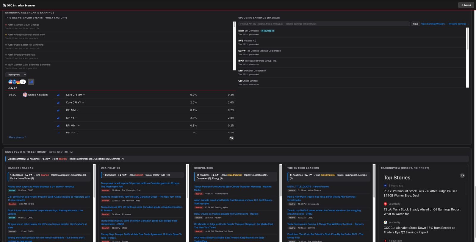Expand the CPI MM event chevron
The image size is (476, 242).
coord(78,110)
